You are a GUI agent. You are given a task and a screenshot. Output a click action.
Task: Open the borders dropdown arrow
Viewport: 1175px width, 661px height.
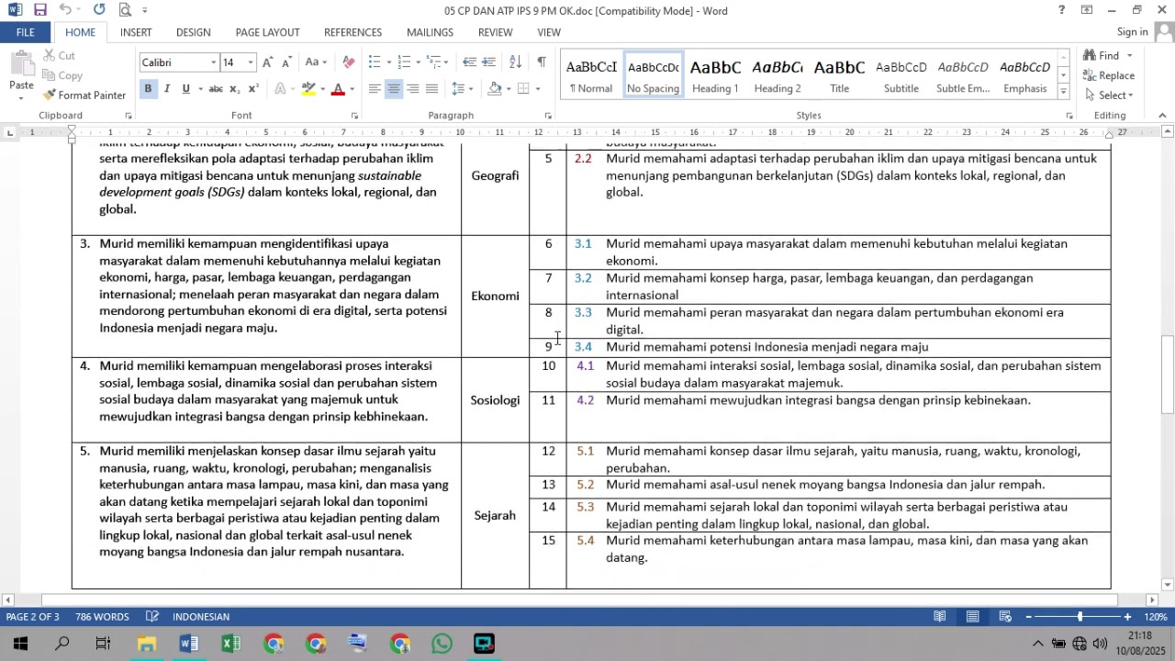coord(538,89)
